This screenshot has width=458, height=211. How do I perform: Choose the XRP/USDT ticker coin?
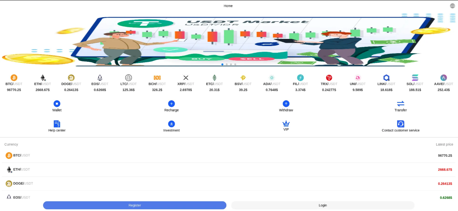(185, 78)
